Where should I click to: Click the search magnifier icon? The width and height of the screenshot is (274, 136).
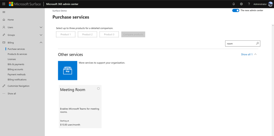coord(257,43)
